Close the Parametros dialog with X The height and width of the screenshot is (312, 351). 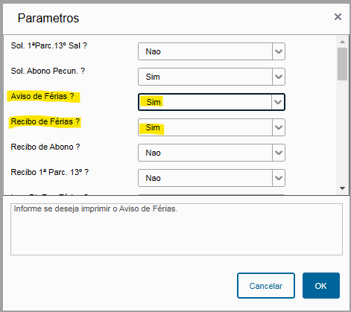[338, 17]
